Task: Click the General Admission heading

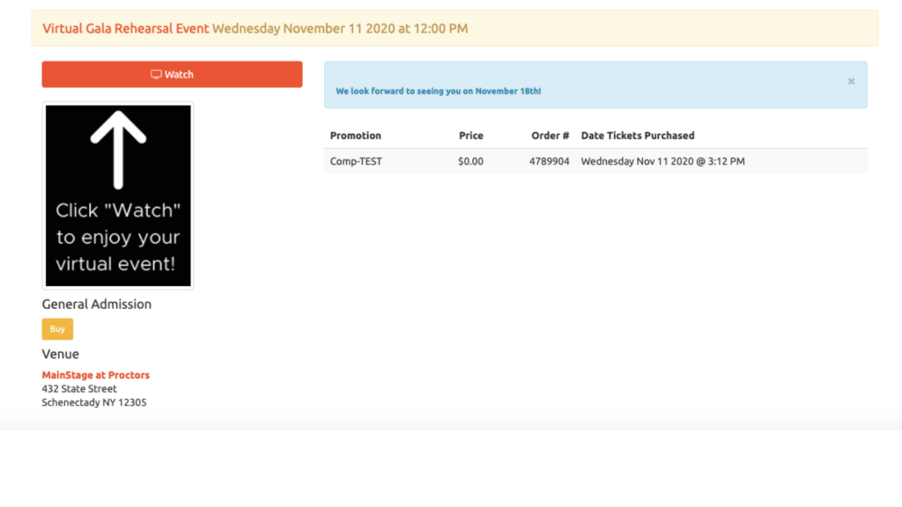Action: point(97,304)
